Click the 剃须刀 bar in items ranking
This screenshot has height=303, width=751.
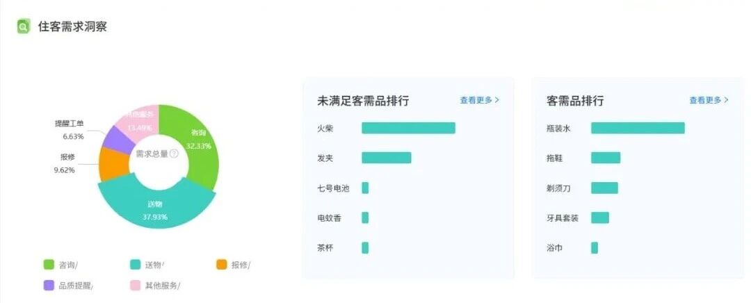tap(604, 188)
